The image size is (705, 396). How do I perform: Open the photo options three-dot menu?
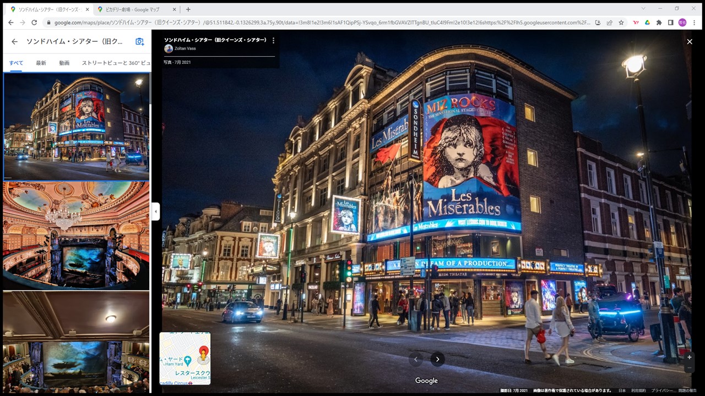[x=273, y=40]
